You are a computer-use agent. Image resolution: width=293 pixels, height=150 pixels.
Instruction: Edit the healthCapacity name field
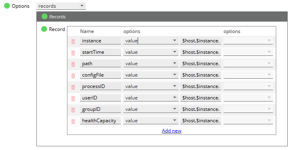[101, 121]
